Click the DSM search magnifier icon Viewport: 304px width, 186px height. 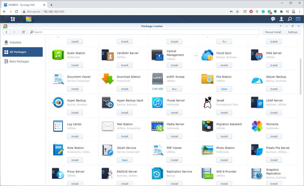point(290,19)
